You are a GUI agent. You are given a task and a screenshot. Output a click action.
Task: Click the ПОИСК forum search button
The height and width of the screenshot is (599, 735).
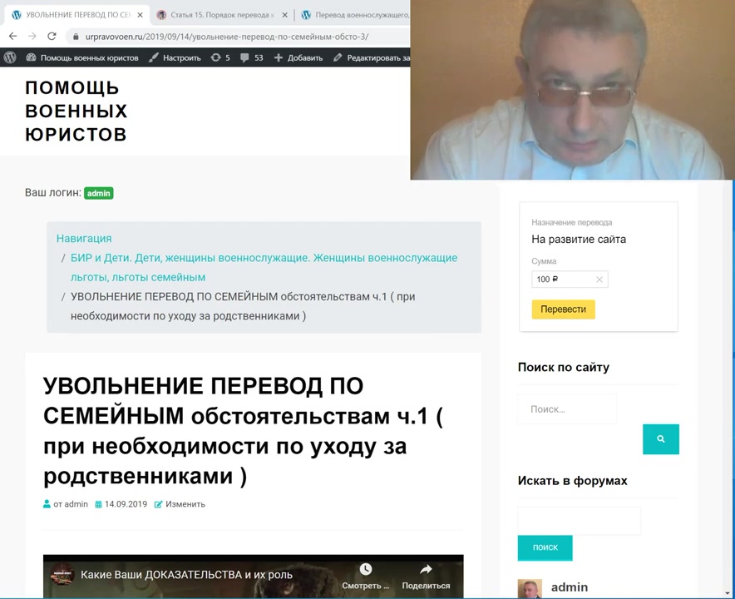[x=545, y=547]
